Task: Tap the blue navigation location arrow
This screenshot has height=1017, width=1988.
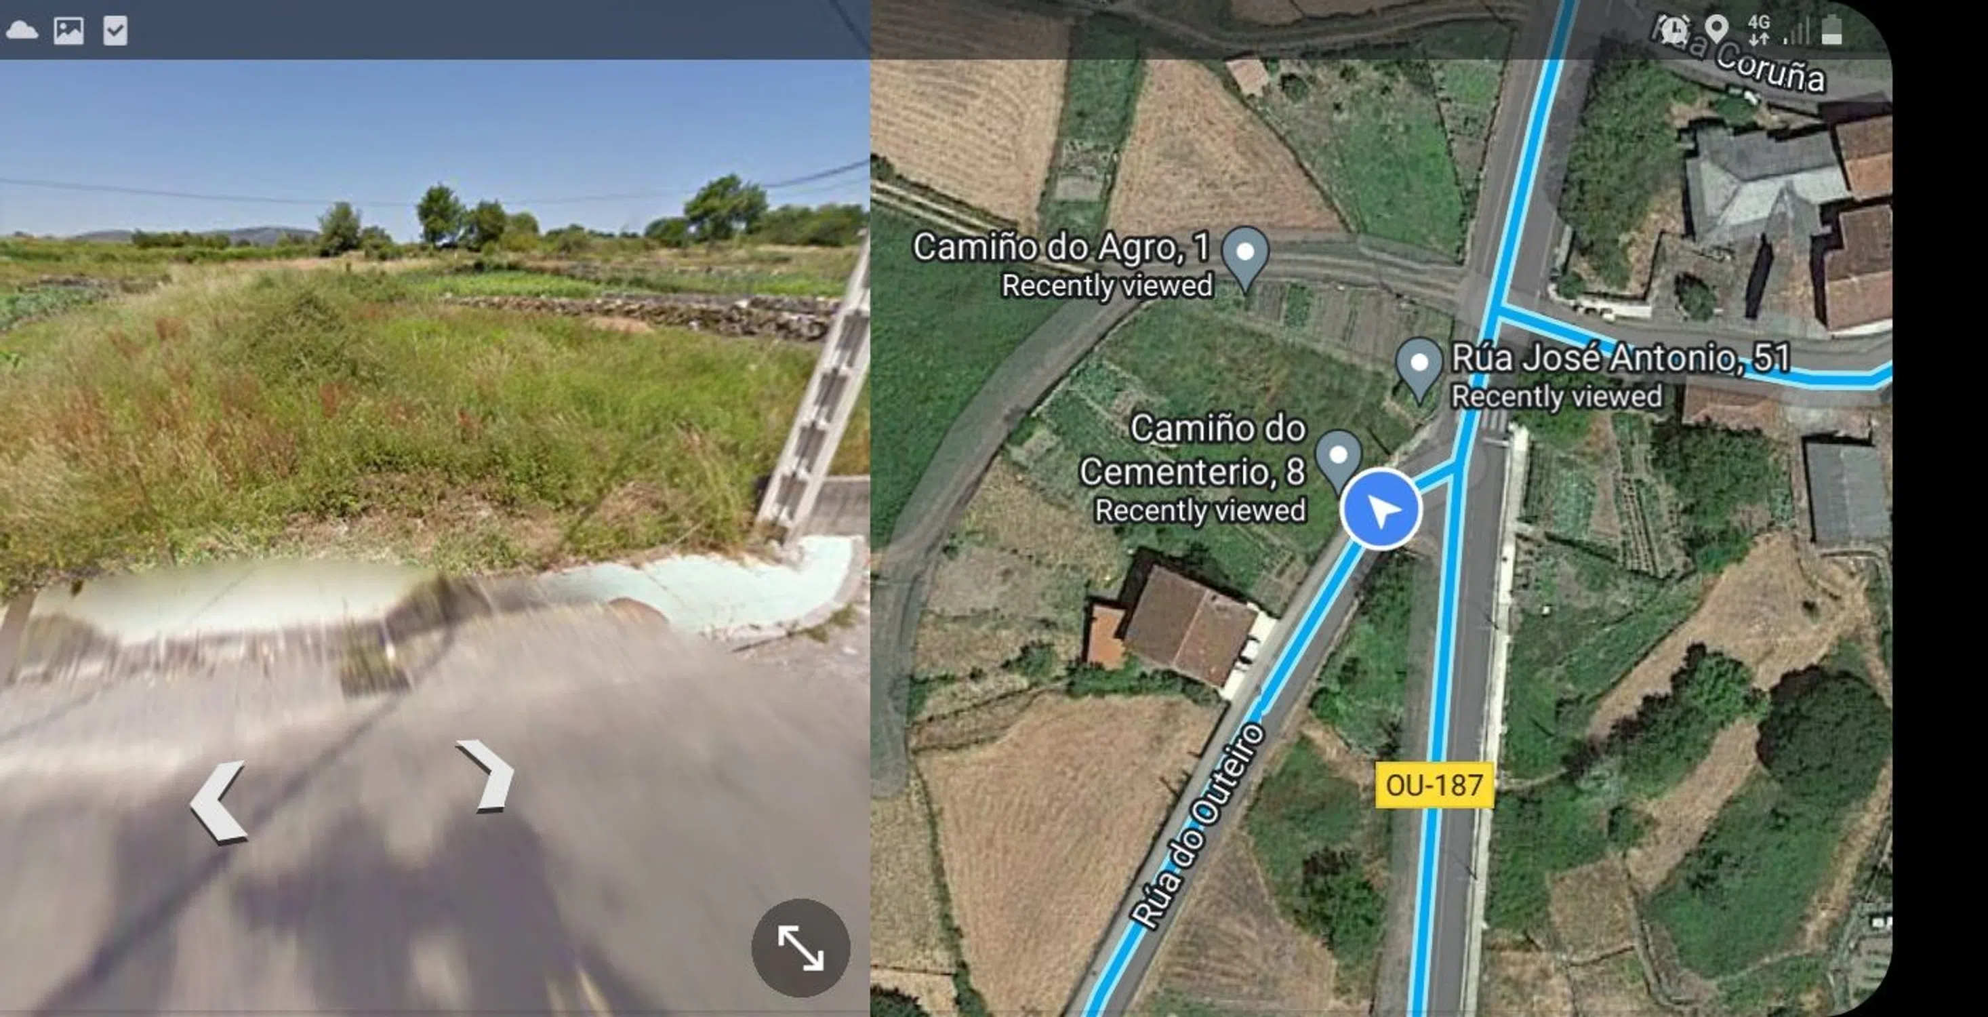Action: [1381, 509]
